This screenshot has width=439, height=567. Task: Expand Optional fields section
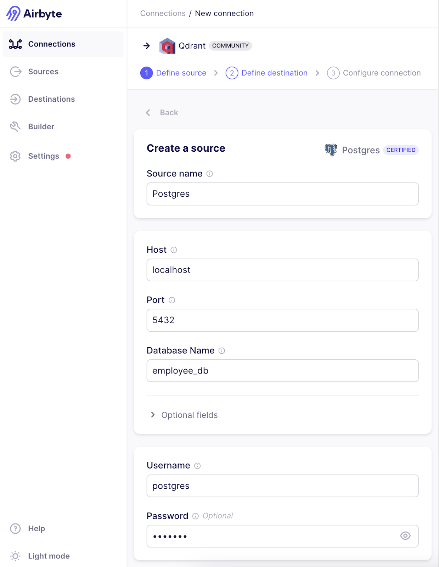click(184, 415)
